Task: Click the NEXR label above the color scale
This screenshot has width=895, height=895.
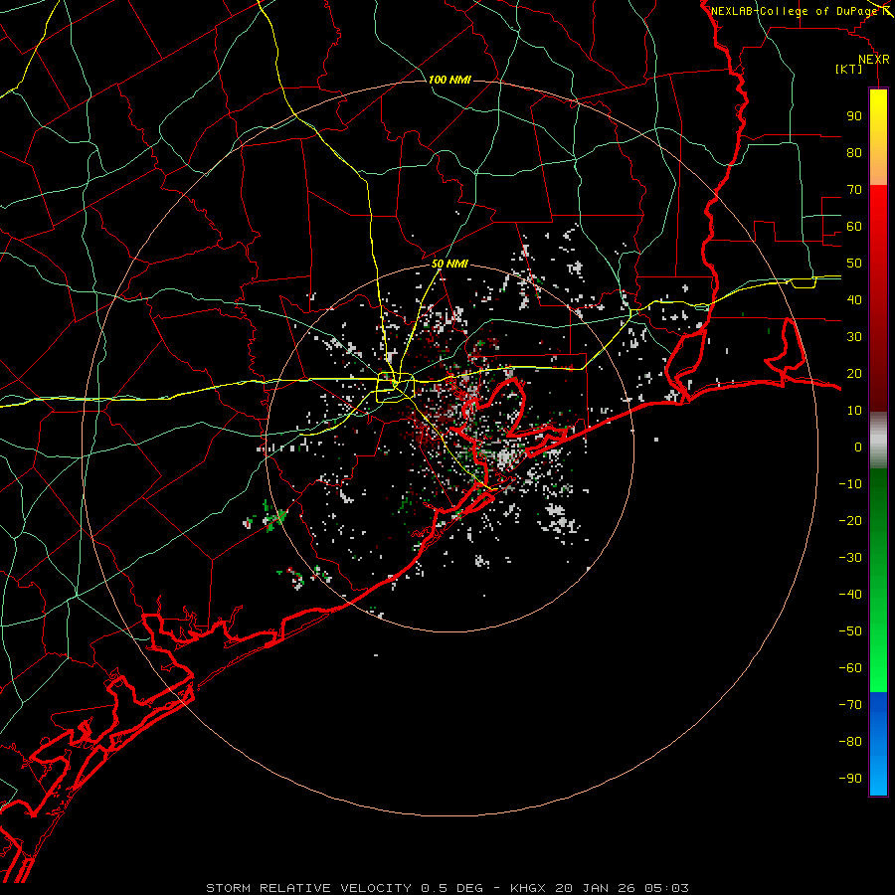Action: click(874, 60)
